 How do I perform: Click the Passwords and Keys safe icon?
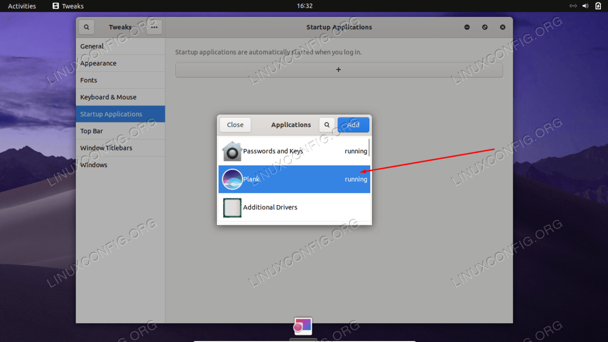232,151
